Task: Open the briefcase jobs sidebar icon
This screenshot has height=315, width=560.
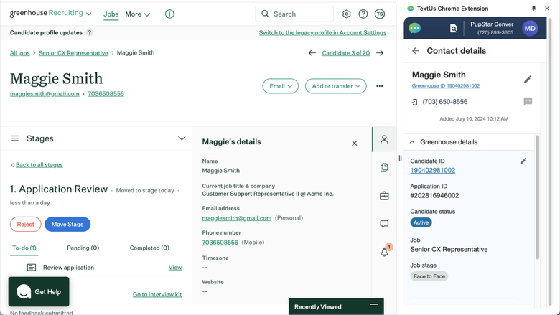Action: click(384, 196)
